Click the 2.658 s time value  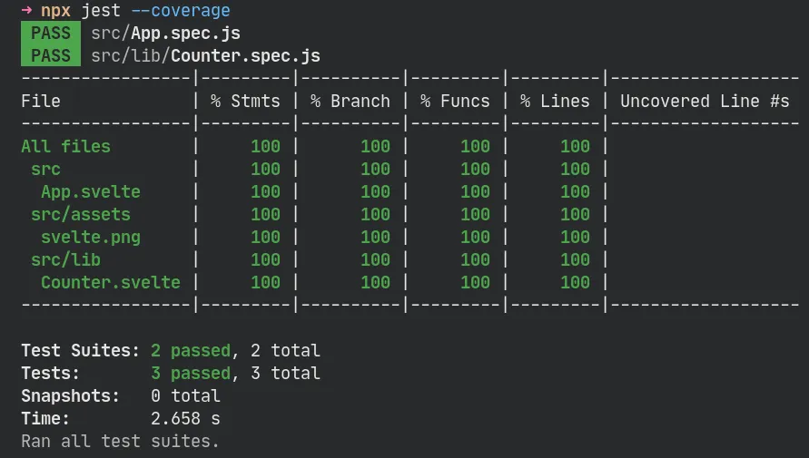[x=185, y=419]
